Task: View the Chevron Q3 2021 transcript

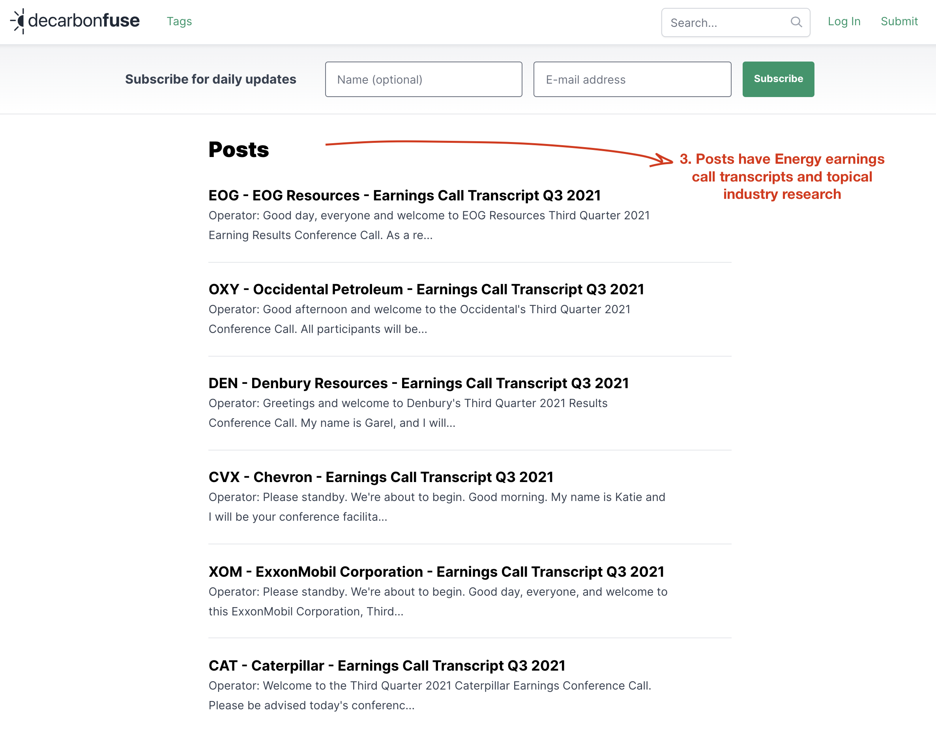Action: pyautogui.click(x=380, y=477)
